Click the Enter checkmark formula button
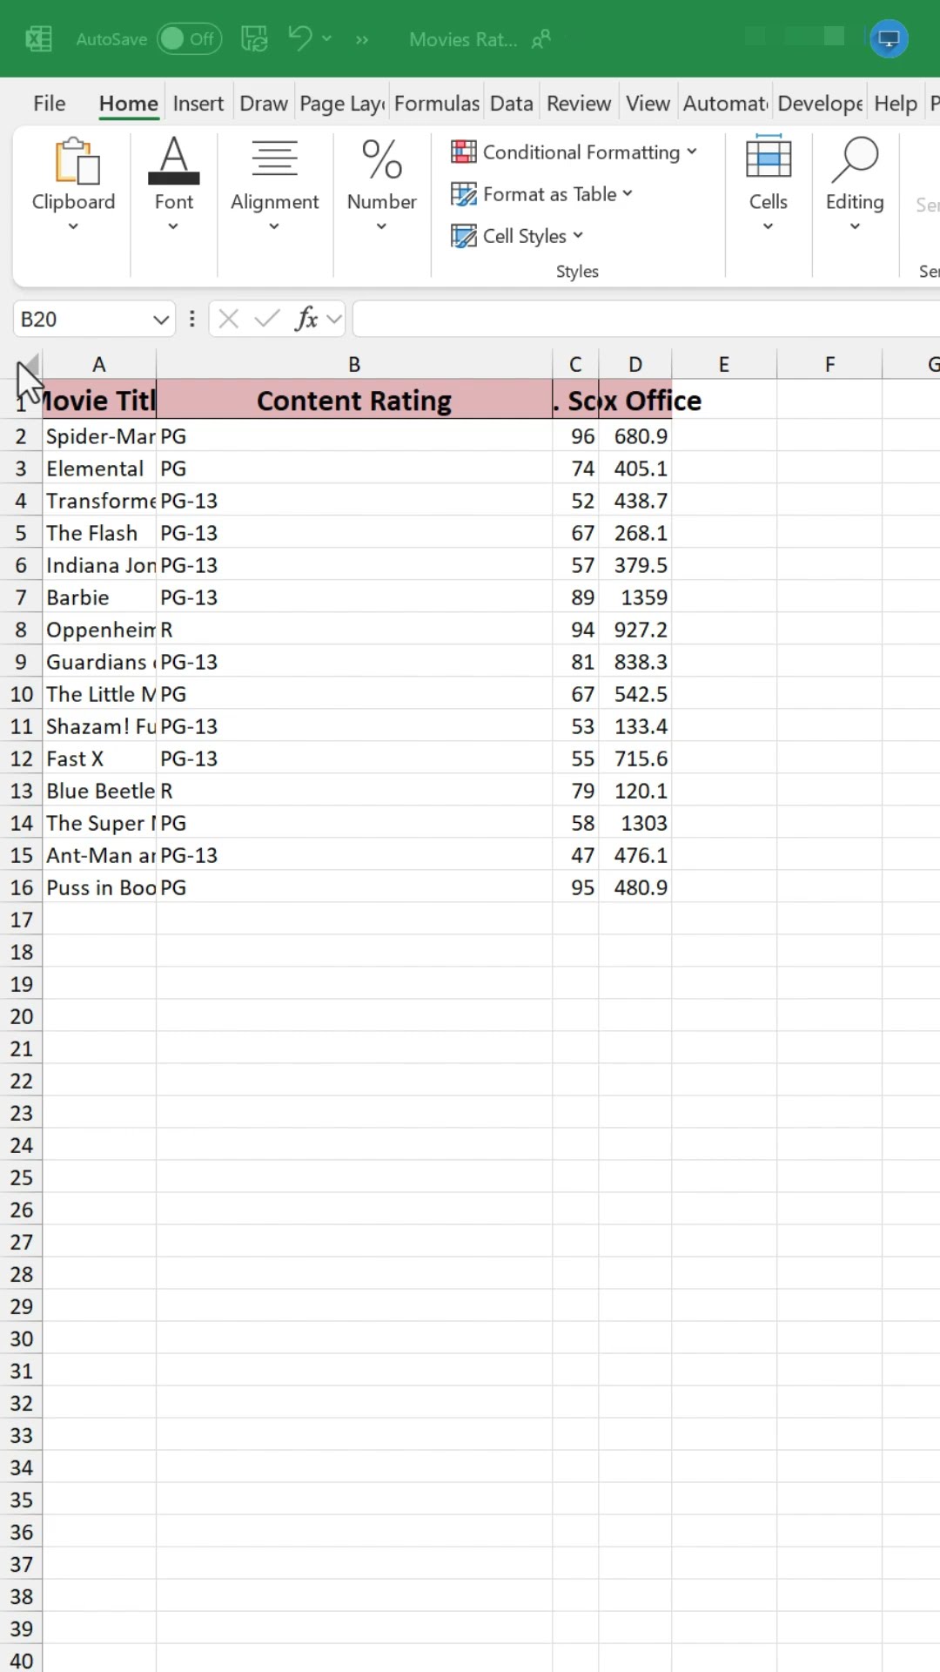The width and height of the screenshot is (940, 1672). [x=267, y=319]
